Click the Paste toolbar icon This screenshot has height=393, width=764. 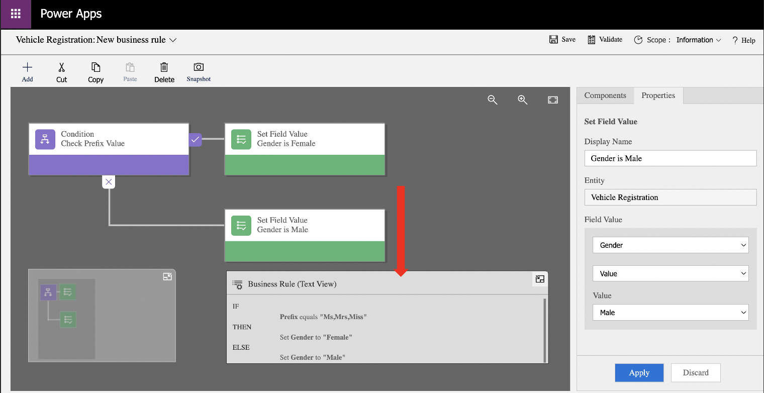[130, 67]
